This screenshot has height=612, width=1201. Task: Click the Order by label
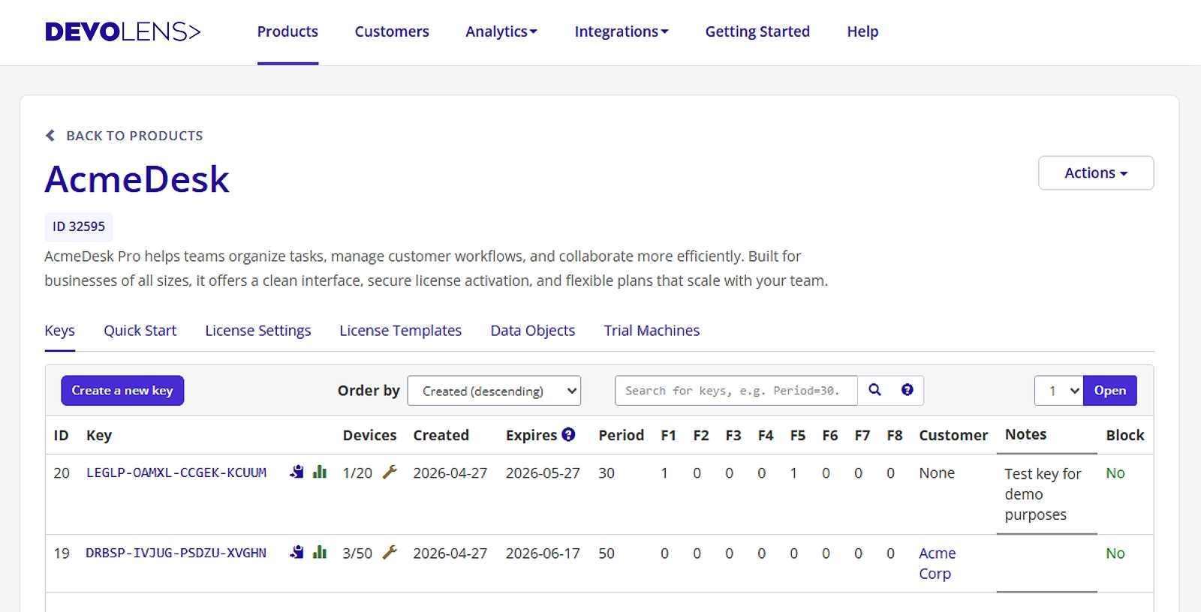[x=369, y=391]
